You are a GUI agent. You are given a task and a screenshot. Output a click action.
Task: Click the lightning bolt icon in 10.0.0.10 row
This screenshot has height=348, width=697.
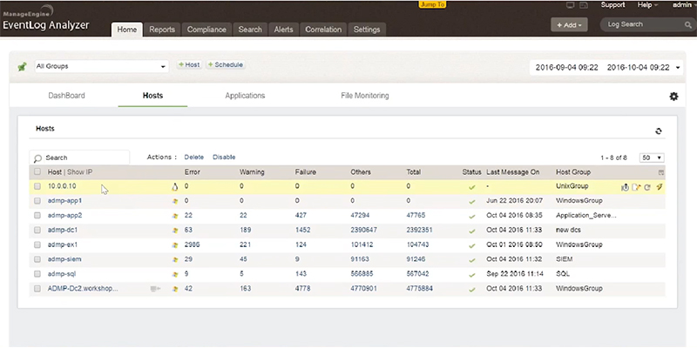(660, 187)
